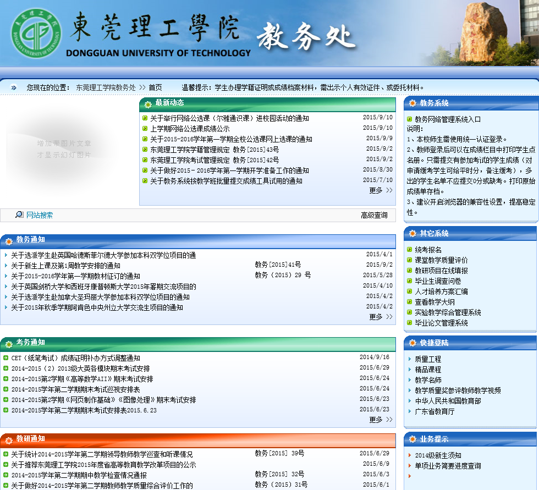Click green bullet beside 课堂教学质量评价
539x490 pixels.
point(409,260)
